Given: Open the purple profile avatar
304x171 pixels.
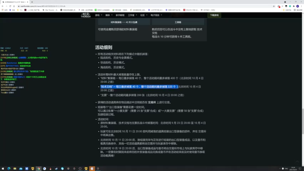Looking at the screenshot, I should pyautogui.click(x=298, y=6).
